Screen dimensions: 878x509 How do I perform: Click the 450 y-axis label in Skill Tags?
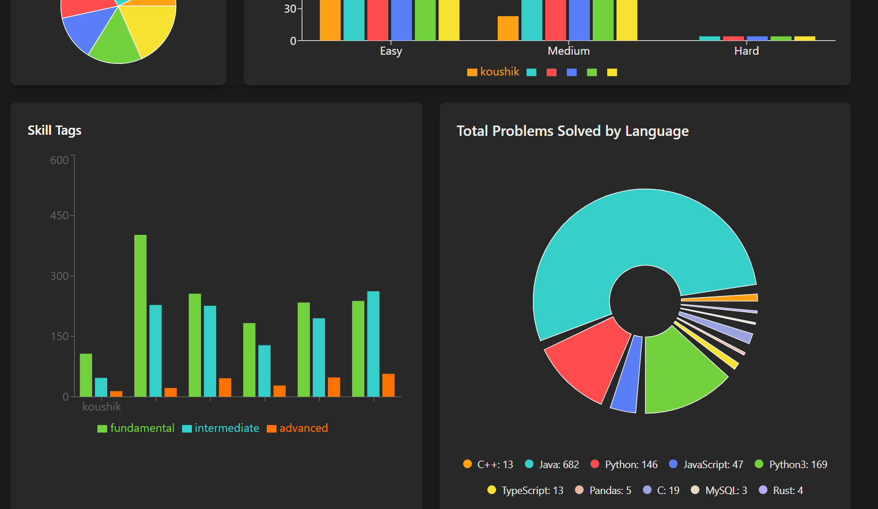(59, 216)
